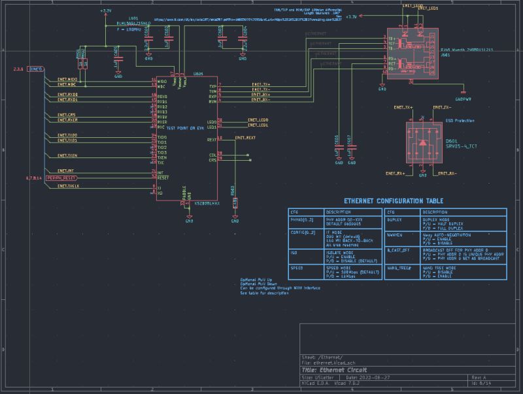Select the title text 'Ethernet Circuit'
The height and width of the screenshot is (394, 523).
click(x=335, y=370)
